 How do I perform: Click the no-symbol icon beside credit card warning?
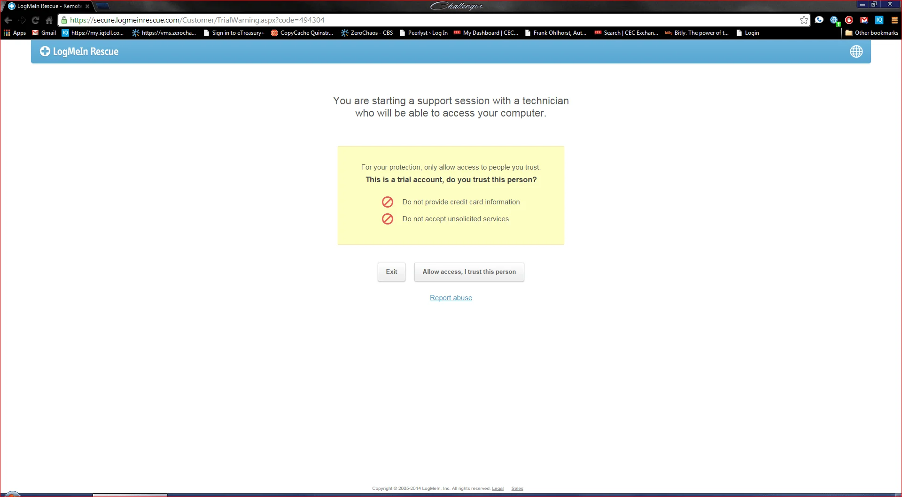[x=387, y=202]
